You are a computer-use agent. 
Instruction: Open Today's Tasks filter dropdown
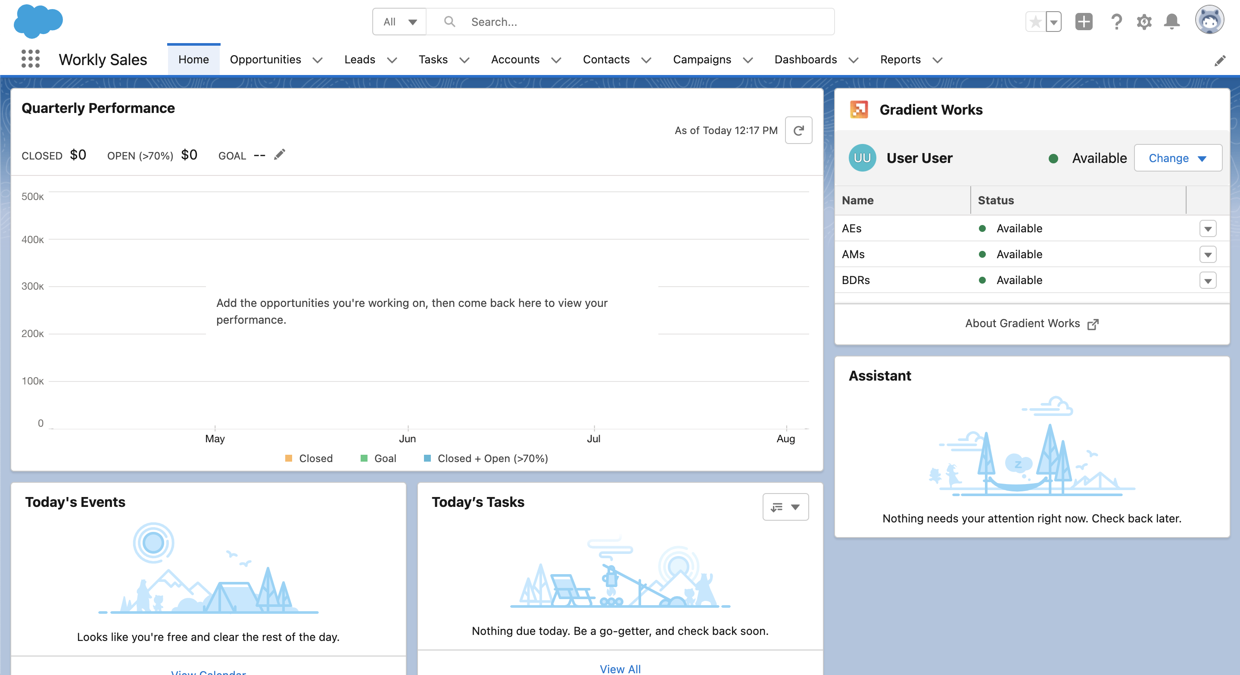[x=785, y=506]
